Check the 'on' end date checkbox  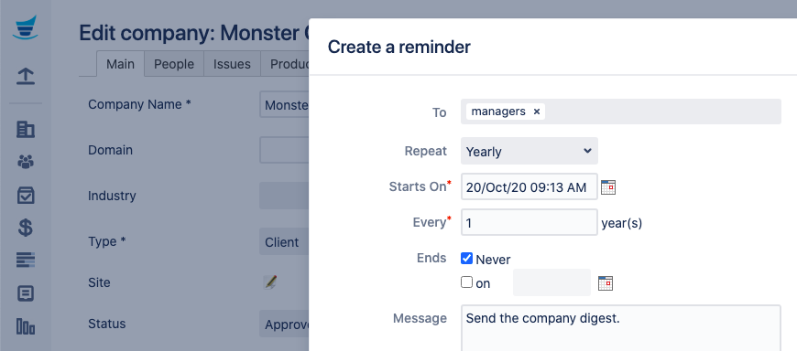[466, 282]
